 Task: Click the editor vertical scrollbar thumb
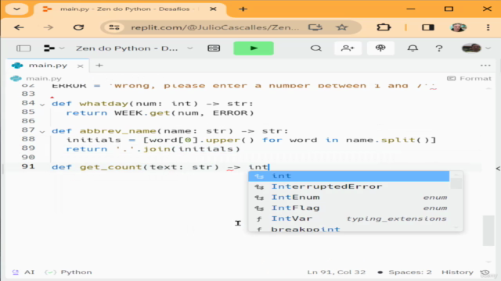pyautogui.click(x=488, y=231)
